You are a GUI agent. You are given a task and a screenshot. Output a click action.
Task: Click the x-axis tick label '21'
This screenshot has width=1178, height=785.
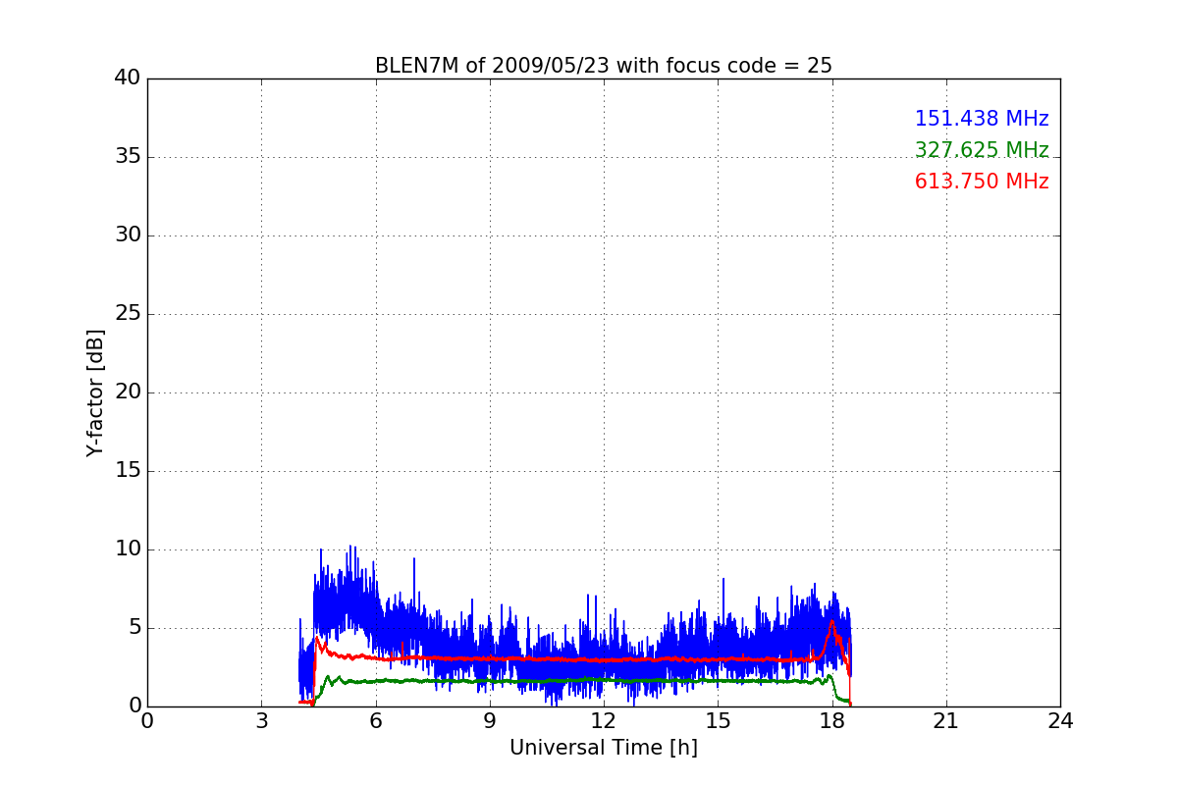click(946, 720)
